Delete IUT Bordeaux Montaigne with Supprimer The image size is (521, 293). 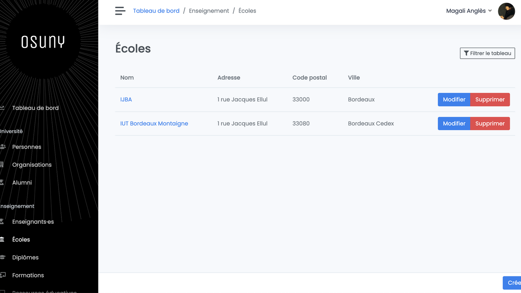point(490,124)
